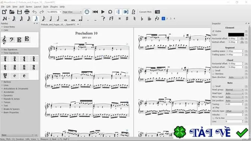Open the Edit menu
The width and height of the screenshot is (251, 141).
tap(8, 7)
